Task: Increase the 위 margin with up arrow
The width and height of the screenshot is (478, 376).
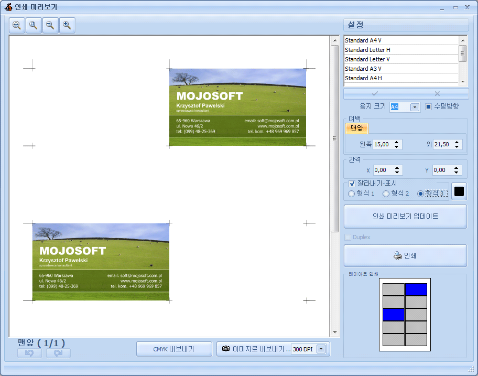Action: [x=457, y=142]
